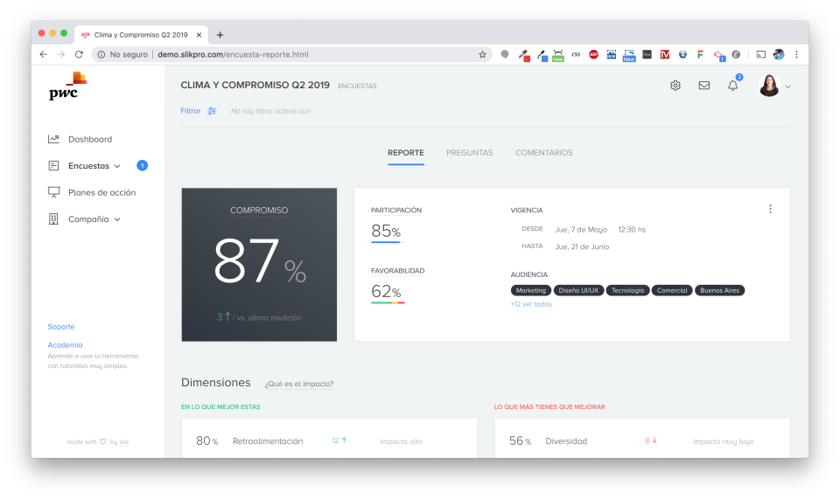Click the green up arrow for Retroalimentación
840x499 pixels.
pos(344,440)
